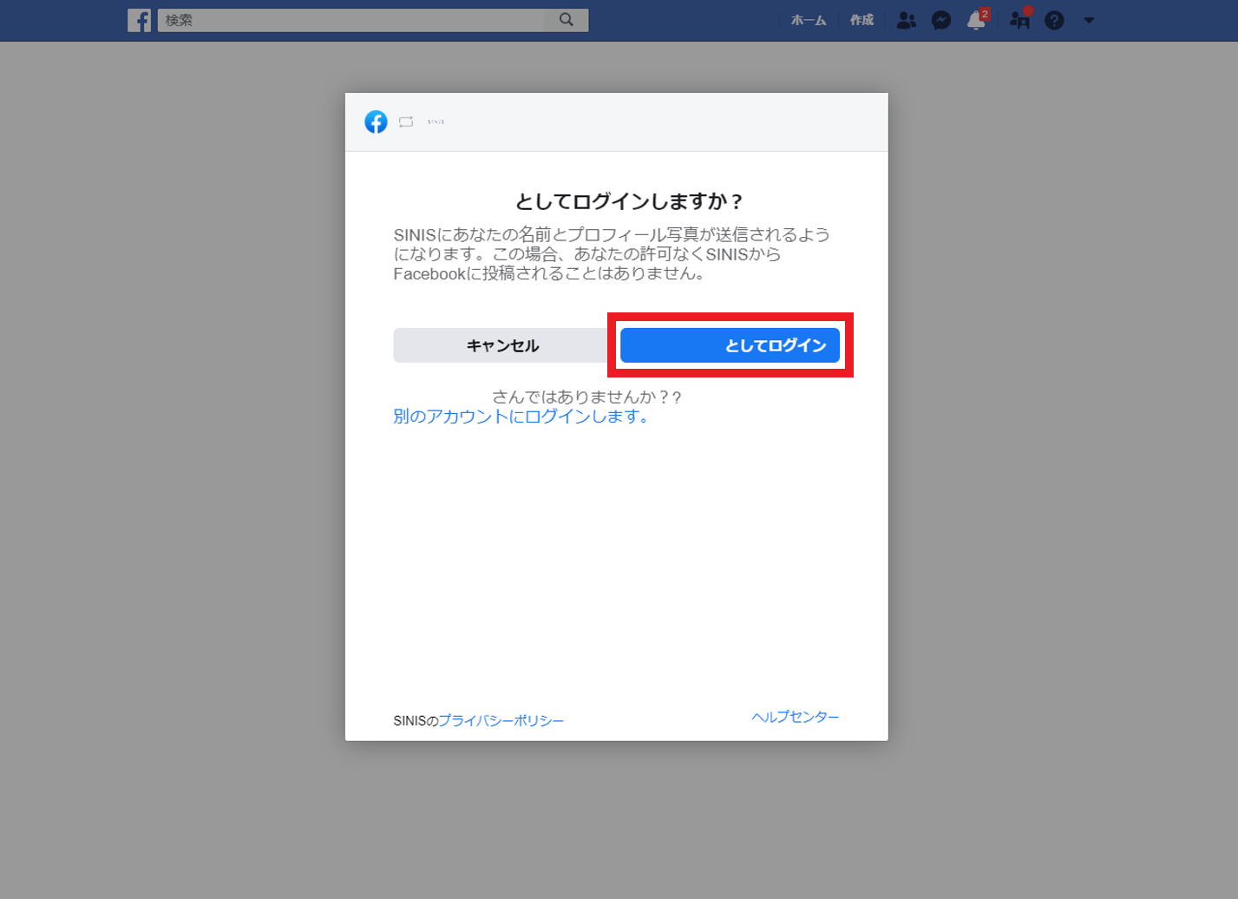Click the swap arrows icon in dialog header
The image size is (1238, 899).
tap(406, 121)
